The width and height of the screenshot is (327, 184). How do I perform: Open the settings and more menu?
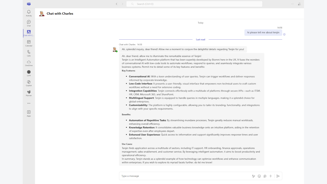coord(292,4)
